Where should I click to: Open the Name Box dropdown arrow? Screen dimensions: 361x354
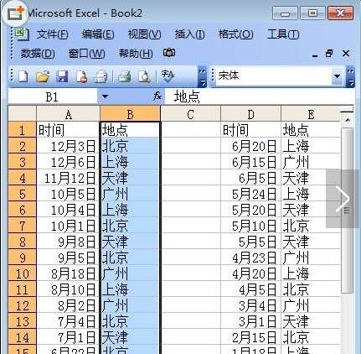click(x=105, y=96)
